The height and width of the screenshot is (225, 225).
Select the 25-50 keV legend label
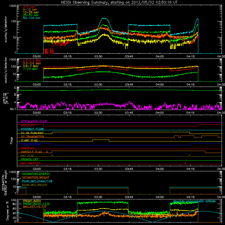coord(31,15)
